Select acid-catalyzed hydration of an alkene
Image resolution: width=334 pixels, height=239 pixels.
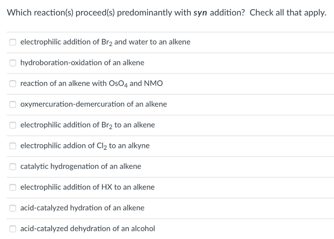pos(12,208)
